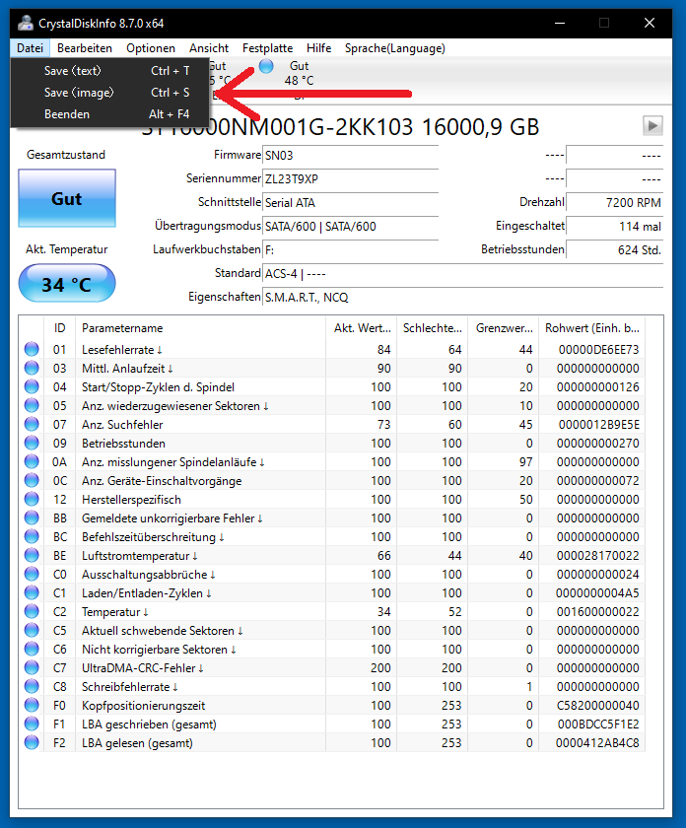Image resolution: width=686 pixels, height=828 pixels.
Task: Click the Standard field ACS-4
Action: pos(462,274)
